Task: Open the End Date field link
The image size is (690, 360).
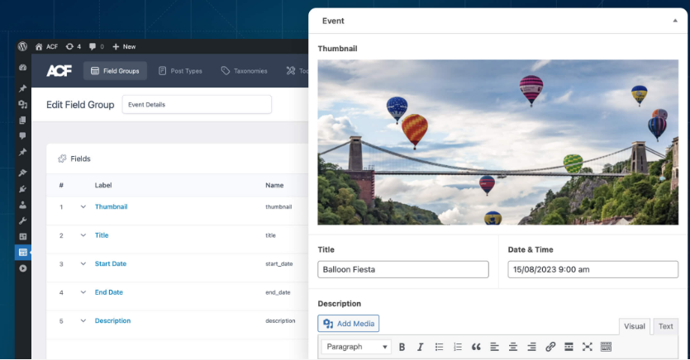Action: [x=109, y=292]
